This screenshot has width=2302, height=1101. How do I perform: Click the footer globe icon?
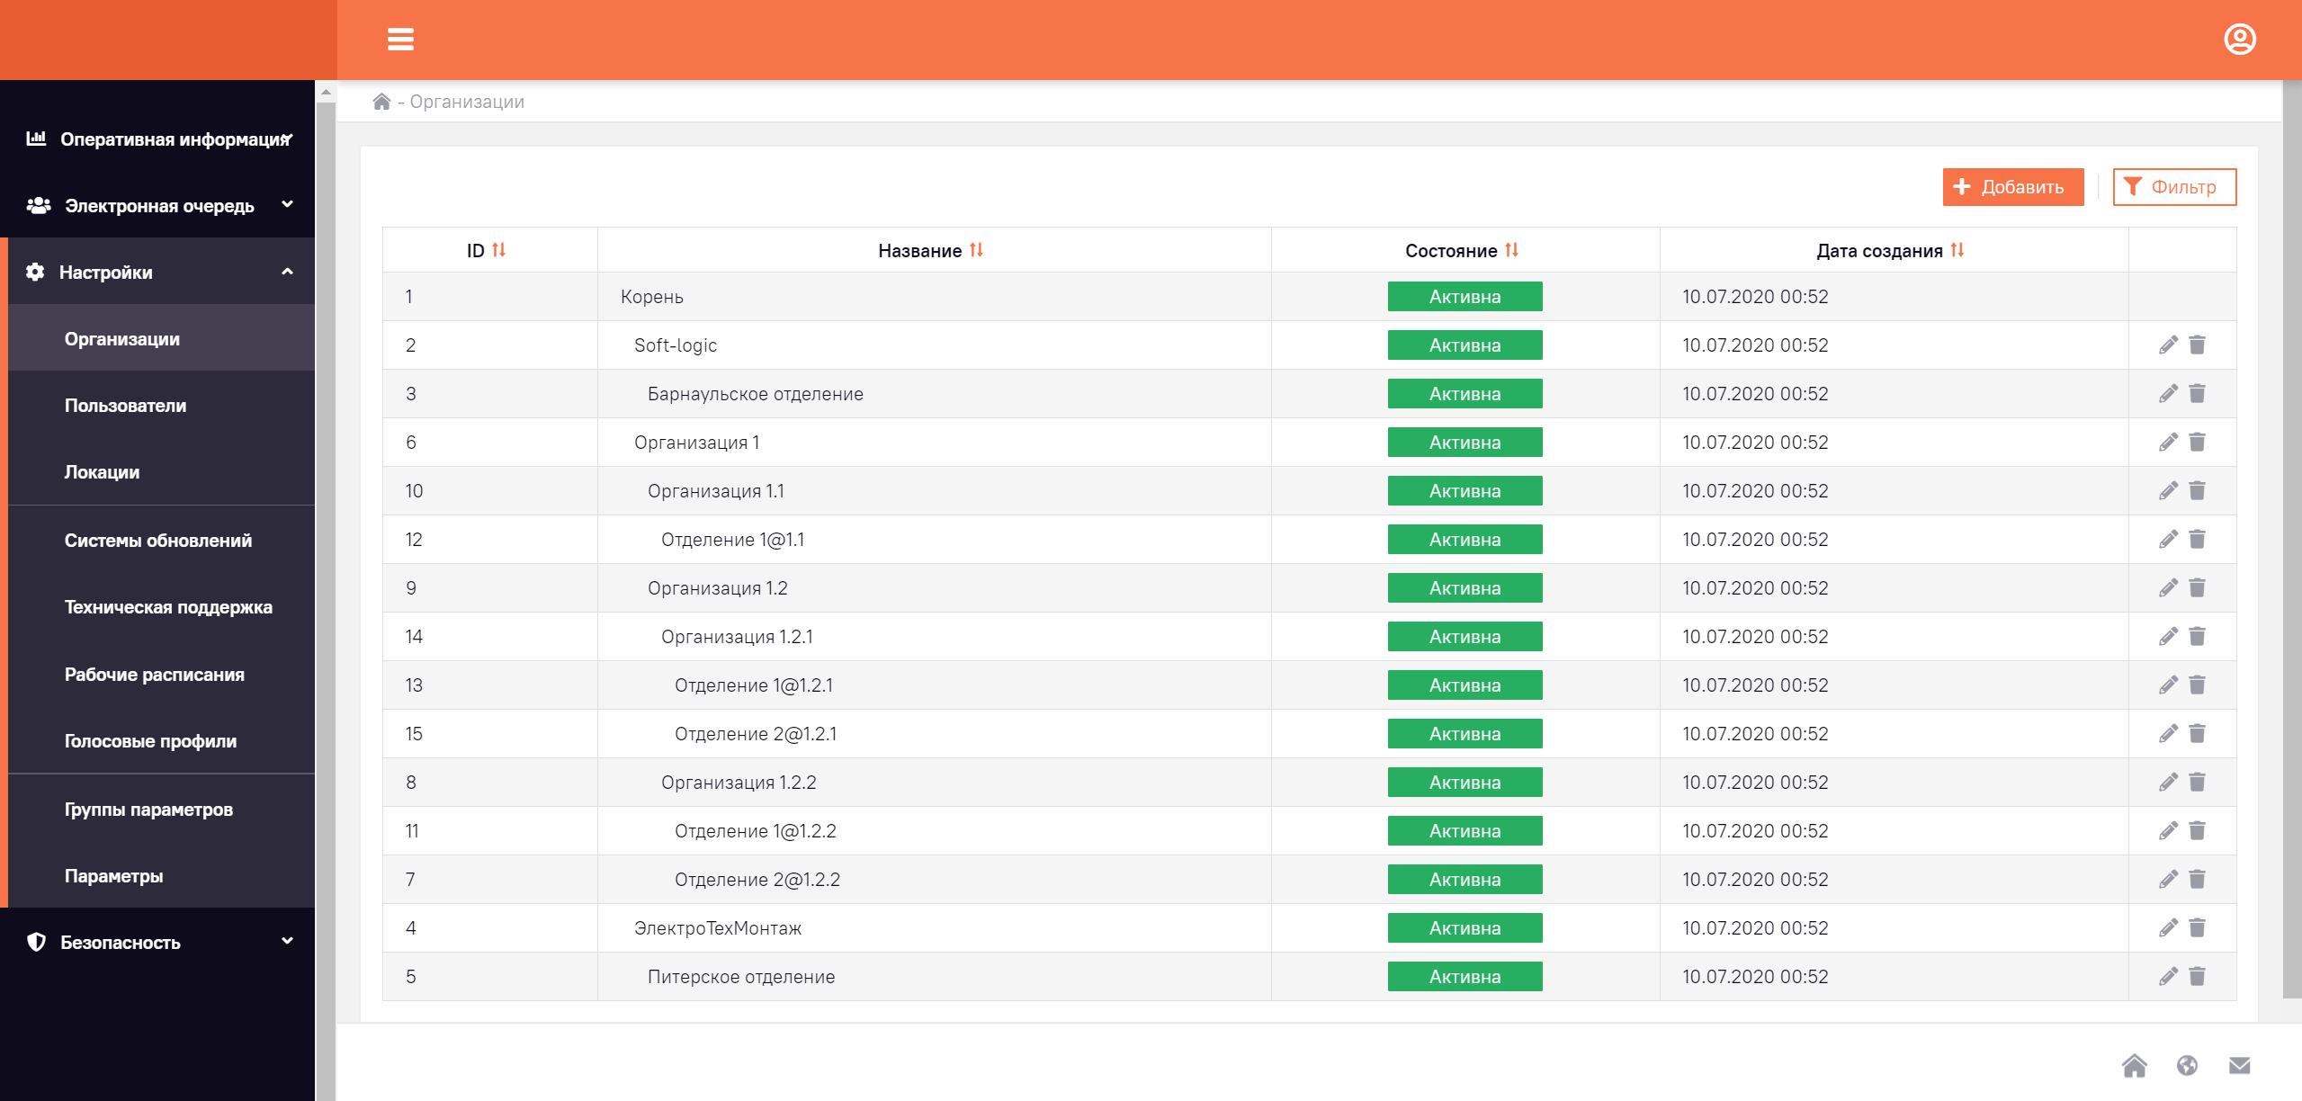[2187, 1066]
